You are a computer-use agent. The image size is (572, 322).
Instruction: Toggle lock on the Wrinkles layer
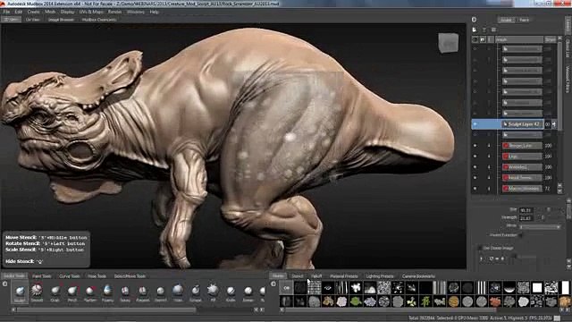pos(489,167)
